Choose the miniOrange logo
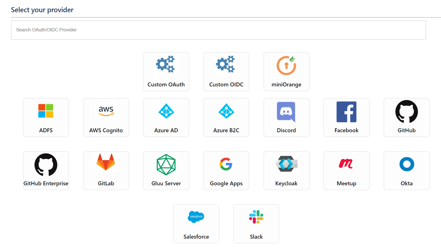441x250 pixels. 286,65
